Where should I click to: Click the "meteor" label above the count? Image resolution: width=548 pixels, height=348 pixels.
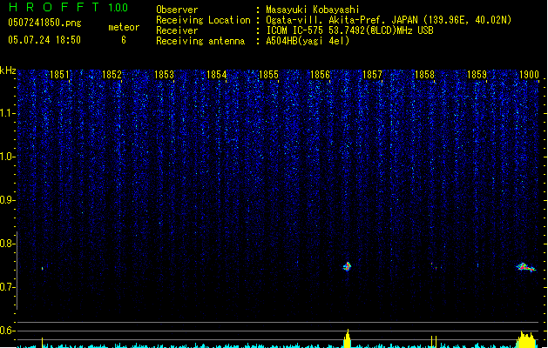tap(124, 27)
